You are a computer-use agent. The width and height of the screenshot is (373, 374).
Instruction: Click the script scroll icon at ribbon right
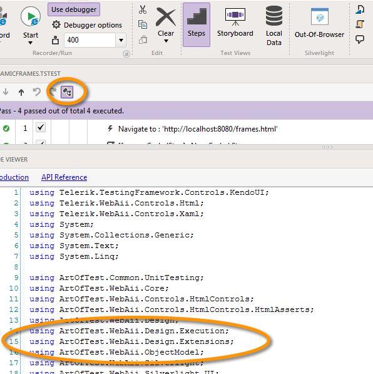point(360,24)
